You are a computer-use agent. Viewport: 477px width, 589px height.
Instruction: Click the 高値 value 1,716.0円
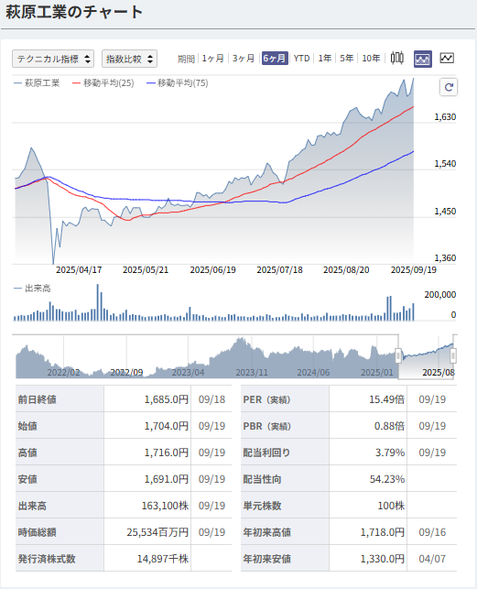167,453
